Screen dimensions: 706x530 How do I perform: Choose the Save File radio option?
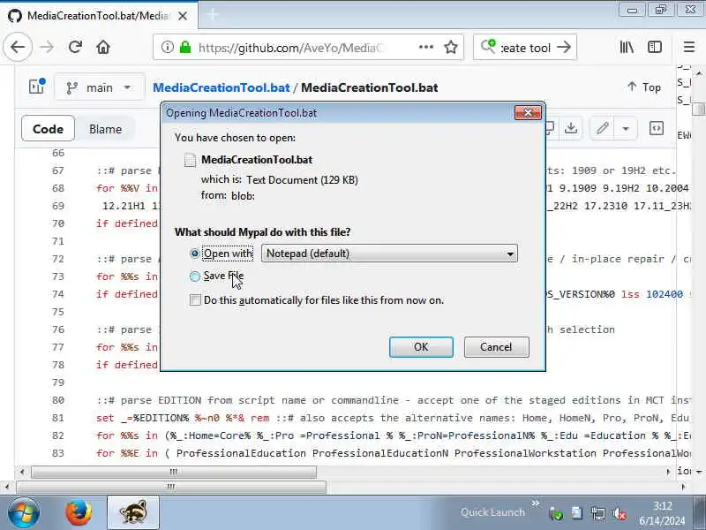click(x=194, y=276)
